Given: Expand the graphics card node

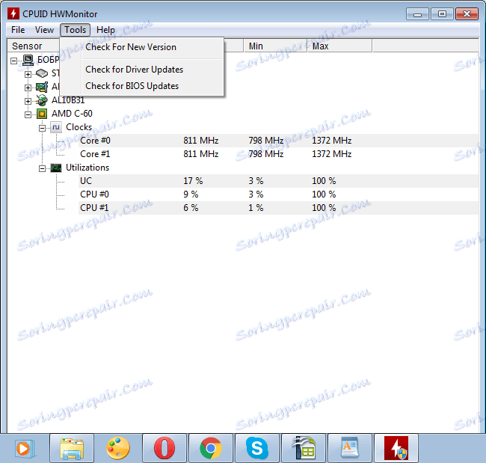Looking at the screenshot, I should 28,88.
